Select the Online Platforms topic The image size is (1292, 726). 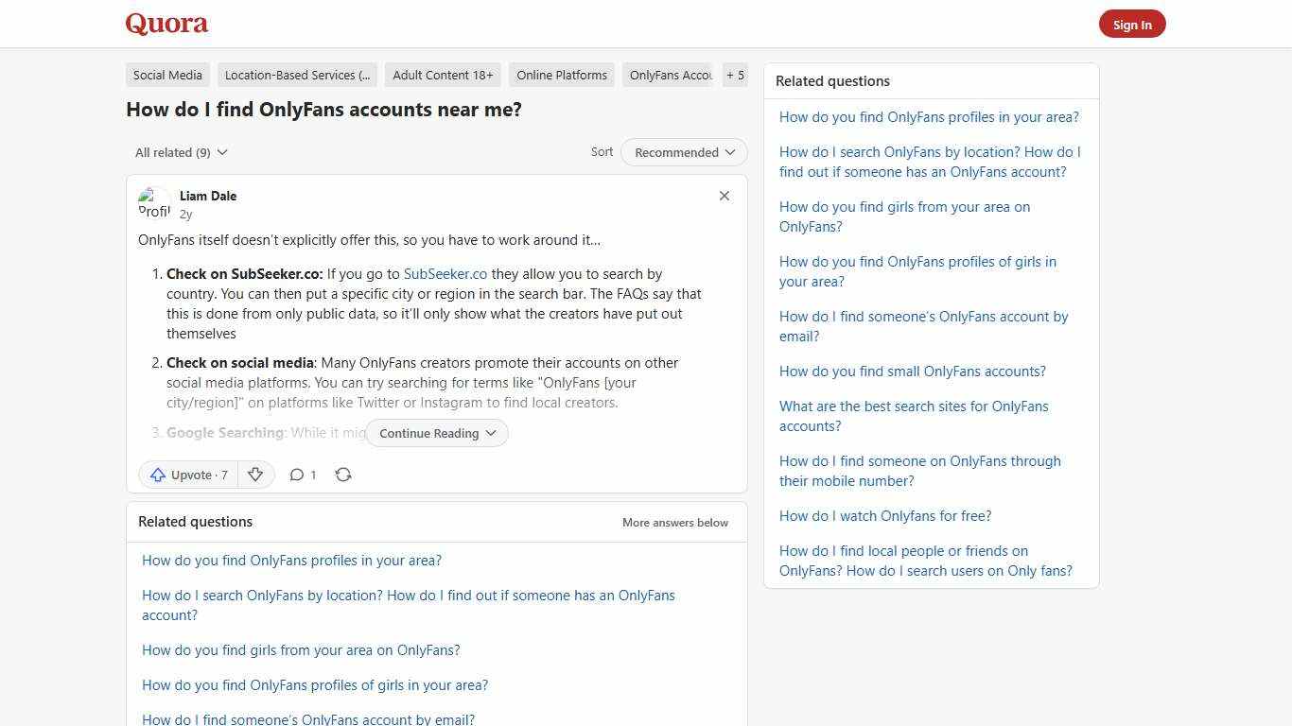point(561,75)
